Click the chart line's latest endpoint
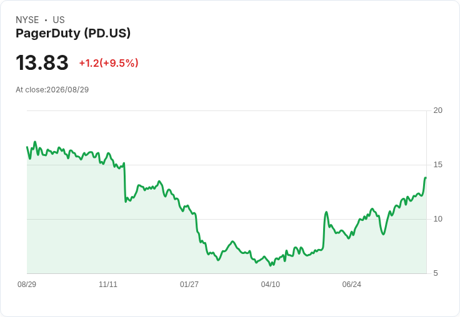 pyautogui.click(x=426, y=178)
